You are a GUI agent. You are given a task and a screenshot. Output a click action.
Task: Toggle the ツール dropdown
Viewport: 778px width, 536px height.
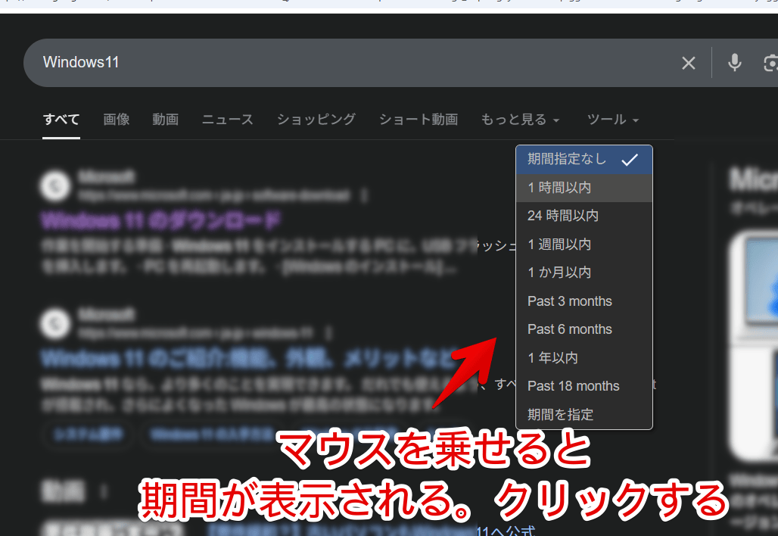point(613,120)
